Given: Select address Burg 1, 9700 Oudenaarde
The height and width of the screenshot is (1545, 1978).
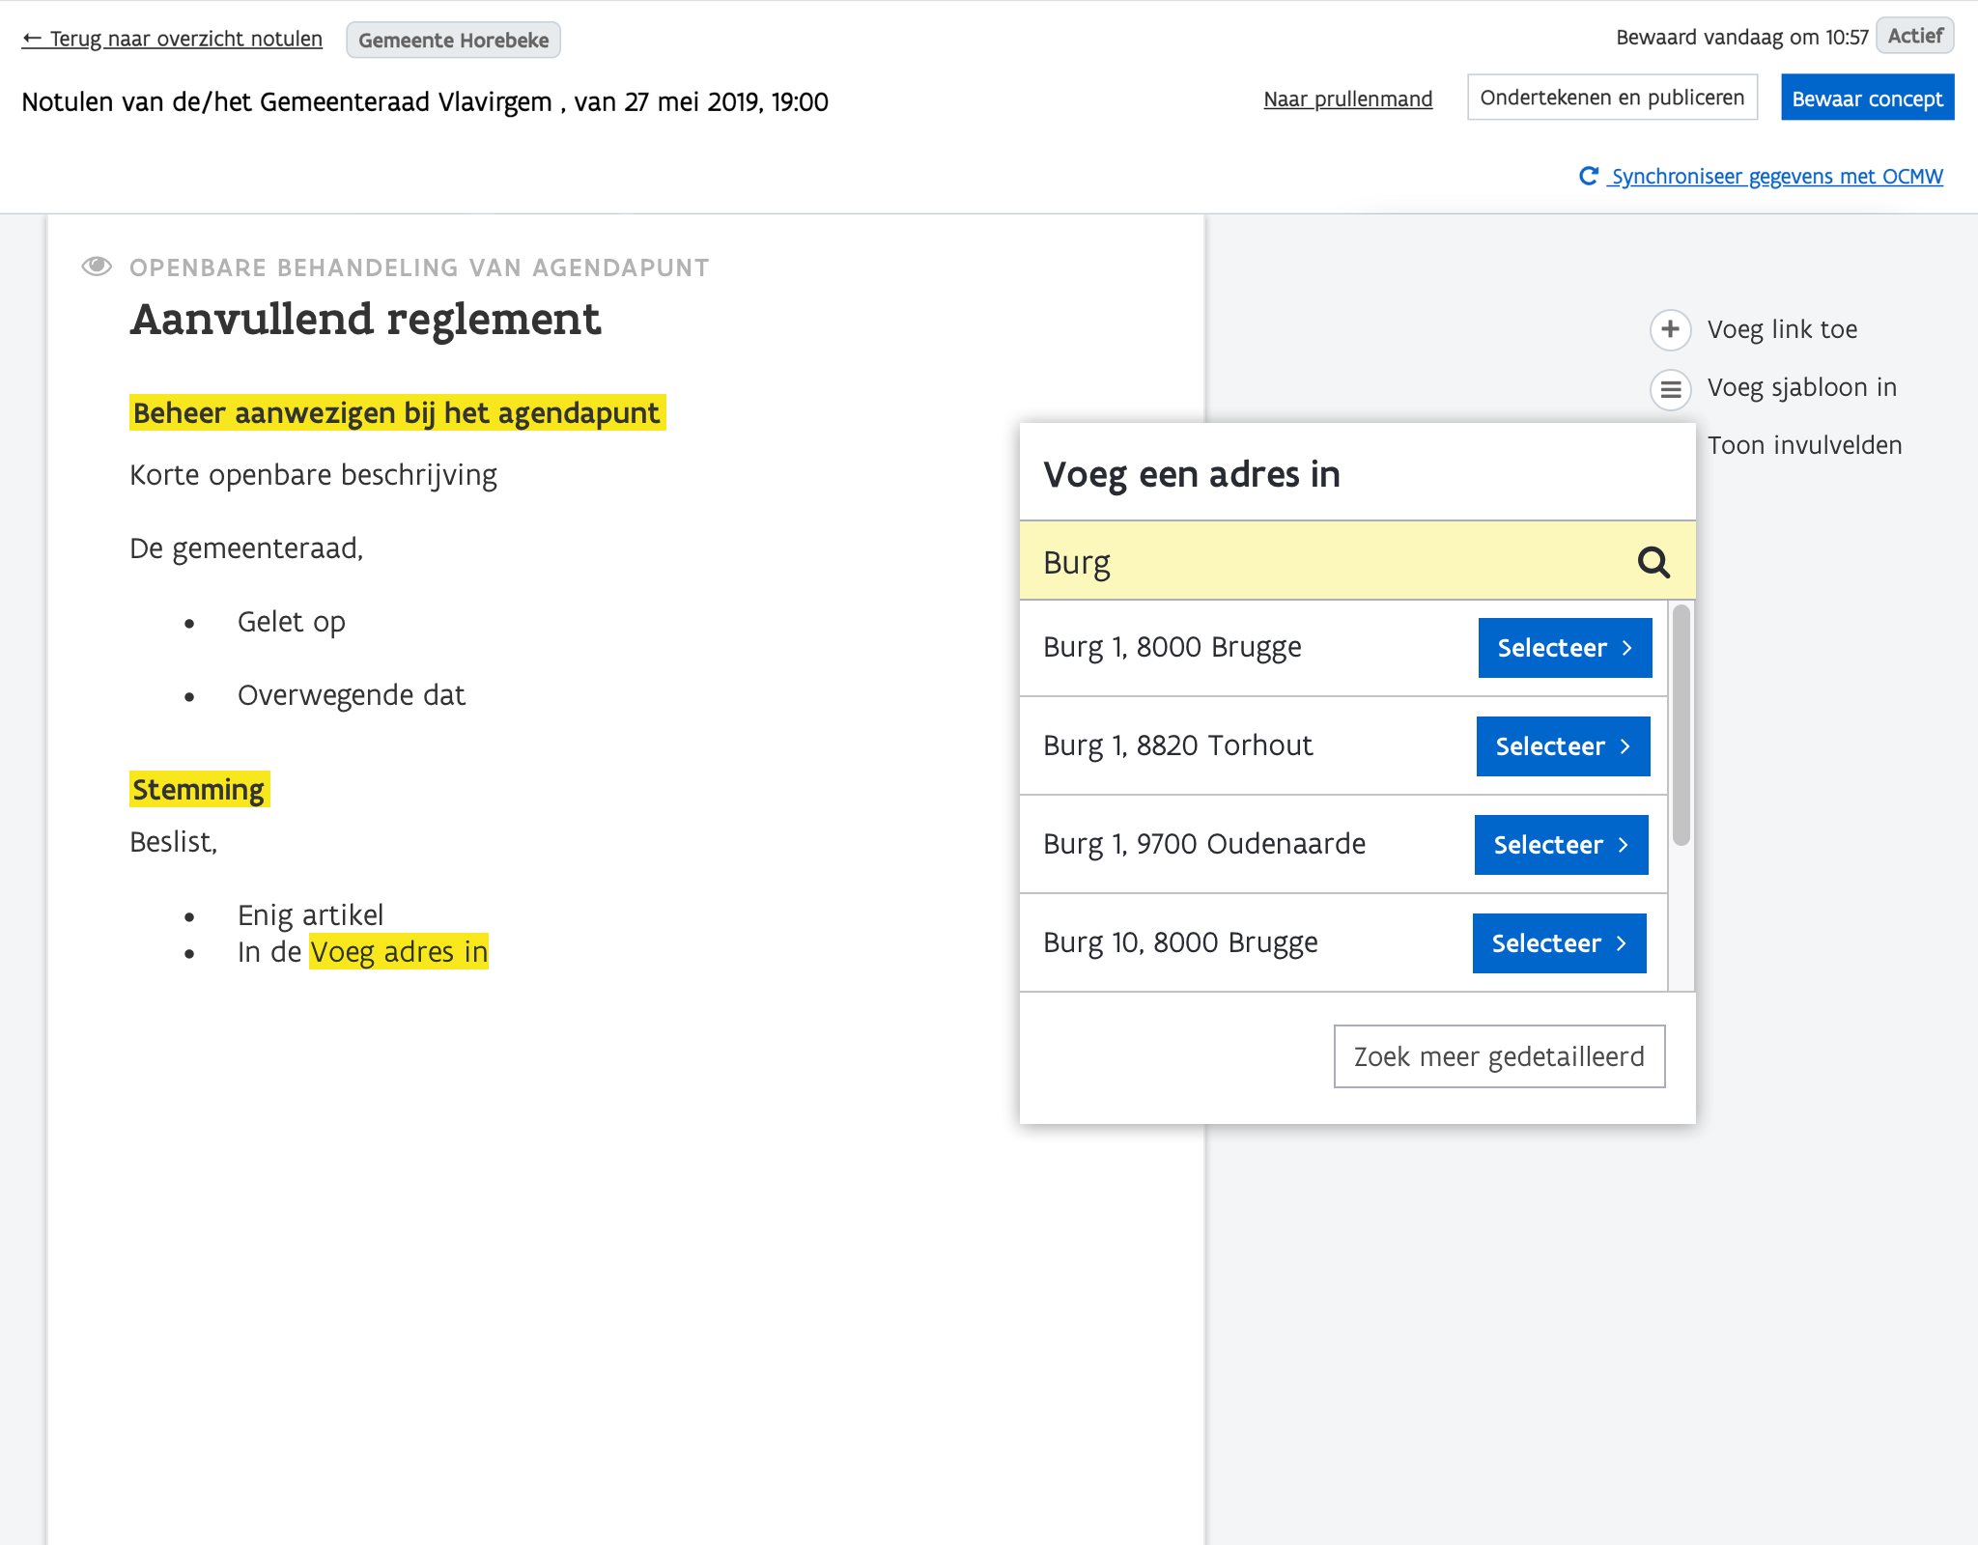Looking at the screenshot, I should (x=1560, y=845).
